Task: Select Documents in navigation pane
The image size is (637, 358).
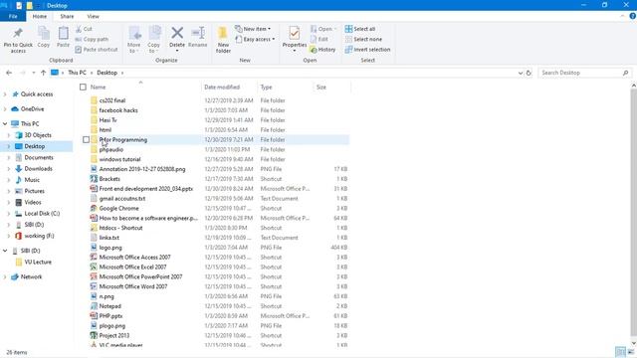Action: [x=39, y=157]
